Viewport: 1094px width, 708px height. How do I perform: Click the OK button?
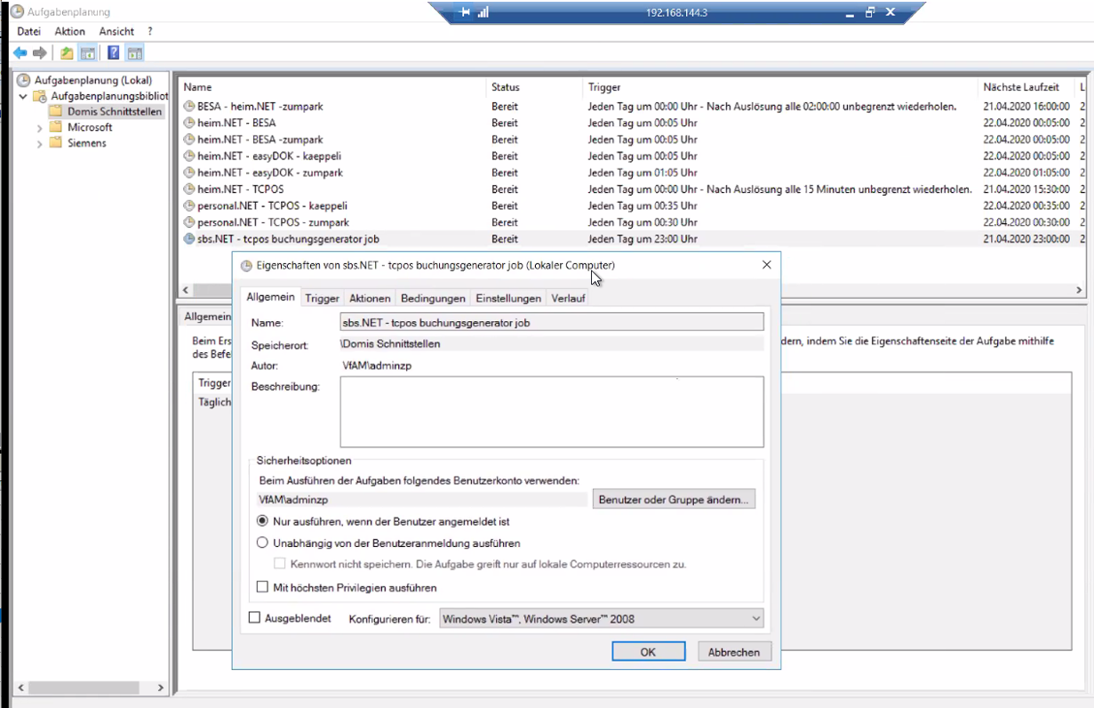648,652
